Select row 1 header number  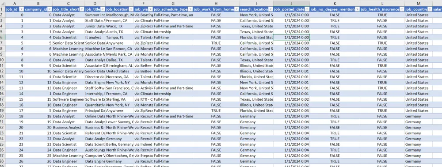[3, 9]
